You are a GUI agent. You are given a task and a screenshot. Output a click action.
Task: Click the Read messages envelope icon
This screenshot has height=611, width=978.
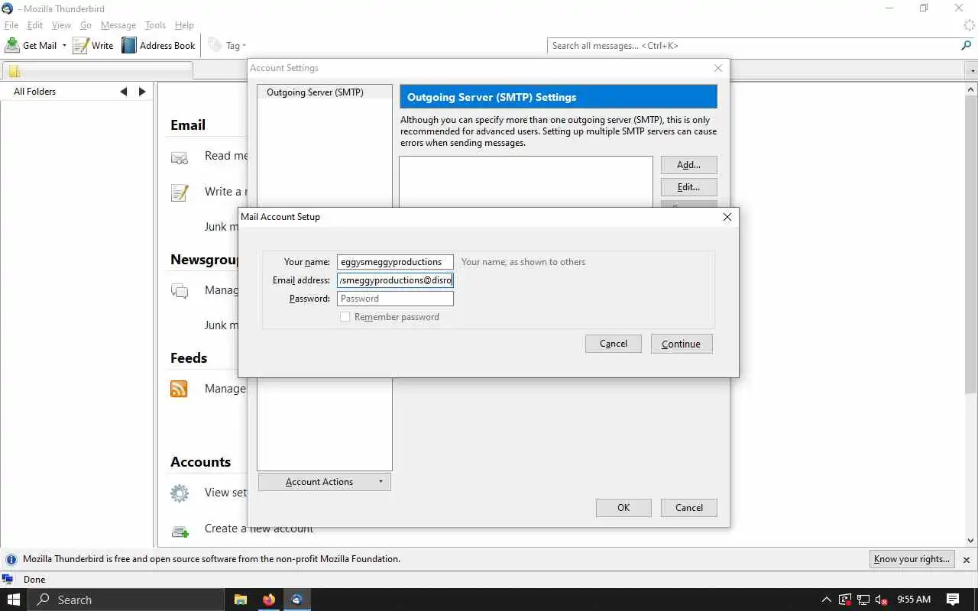pyautogui.click(x=180, y=157)
